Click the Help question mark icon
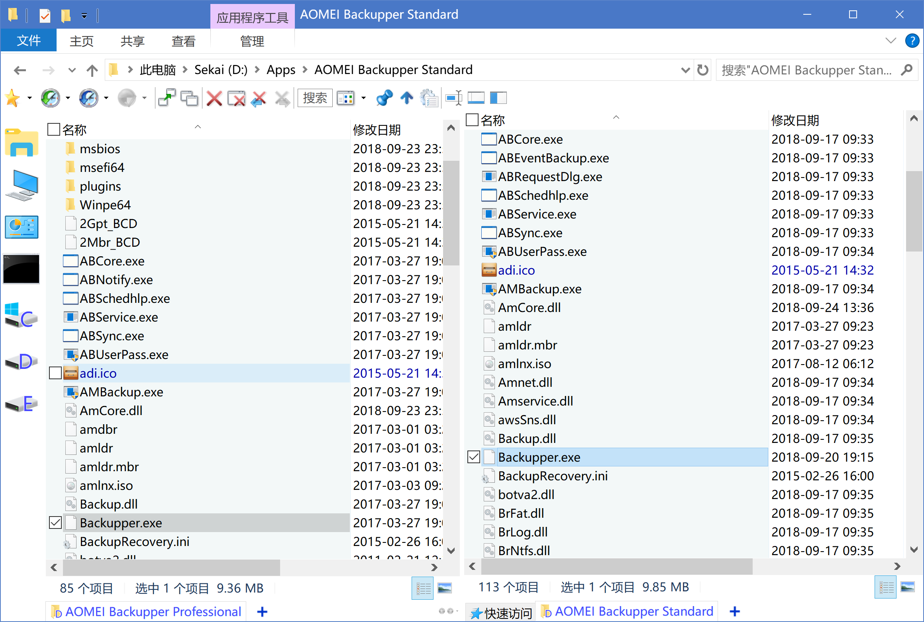This screenshot has width=924, height=622. (912, 41)
